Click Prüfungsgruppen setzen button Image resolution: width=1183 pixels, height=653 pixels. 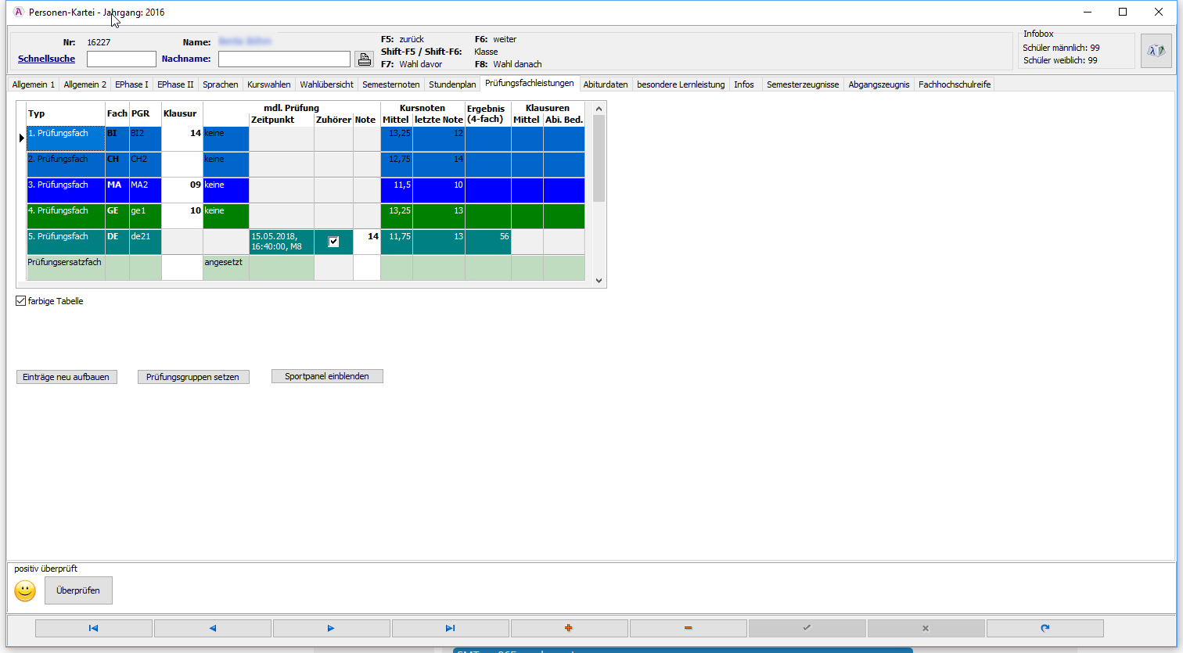click(193, 377)
